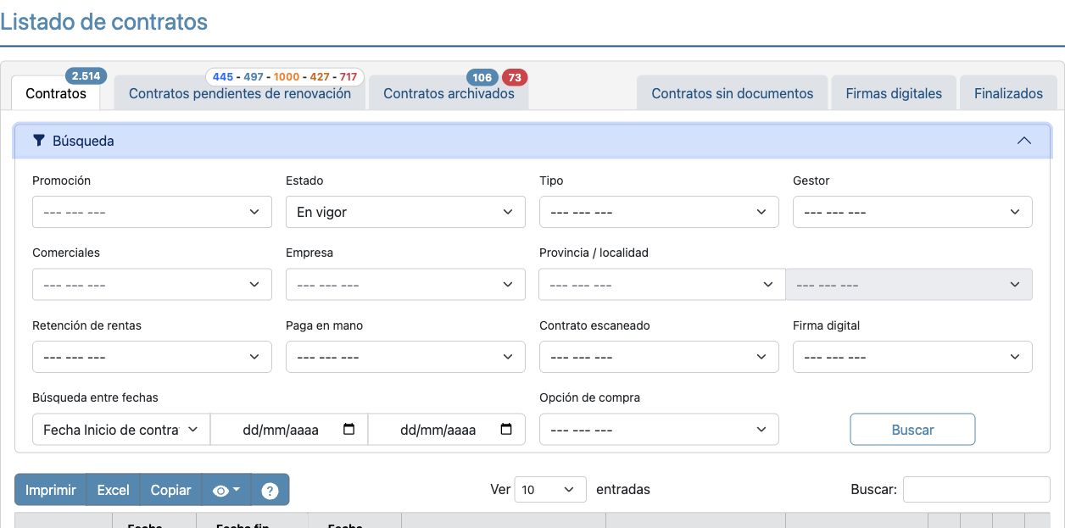The width and height of the screenshot is (1065, 528).
Task: Click the funnel filter icon beside Búsqueda
Action: (x=38, y=141)
